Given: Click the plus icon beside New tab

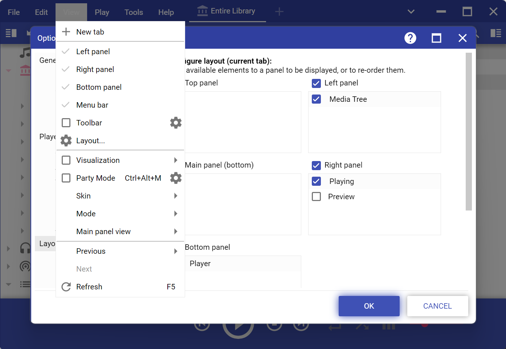Looking at the screenshot, I should pyautogui.click(x=66, y=32).
